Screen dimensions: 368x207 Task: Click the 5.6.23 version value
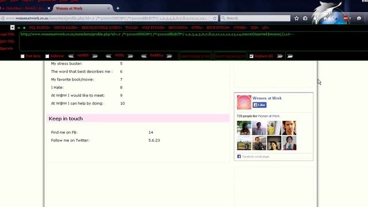(x=154, y=140)
